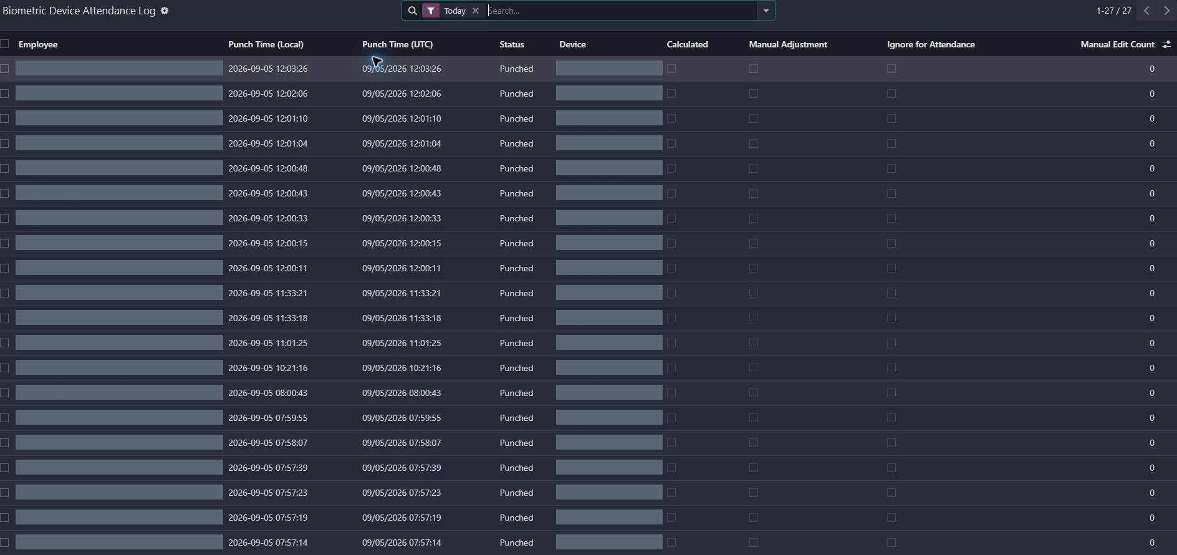Click edit count 0 in 12:02:06 row
Viewport: 1177px width, 555px height.
1151,94
